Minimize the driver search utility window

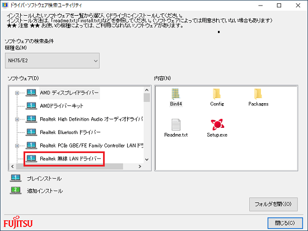coord(260,6)
